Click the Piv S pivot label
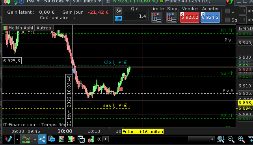 228,91
